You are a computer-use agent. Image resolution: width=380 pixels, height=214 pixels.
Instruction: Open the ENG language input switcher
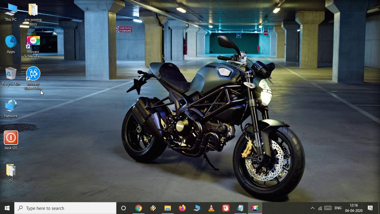pyautogui.click(x=338, y=208)
